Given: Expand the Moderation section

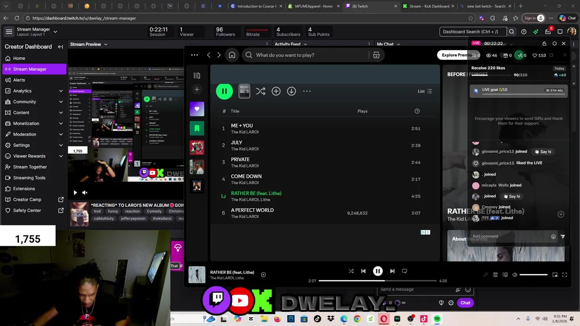Looking at the screenshot, I should pyautogui.click(x=34, y=134).
